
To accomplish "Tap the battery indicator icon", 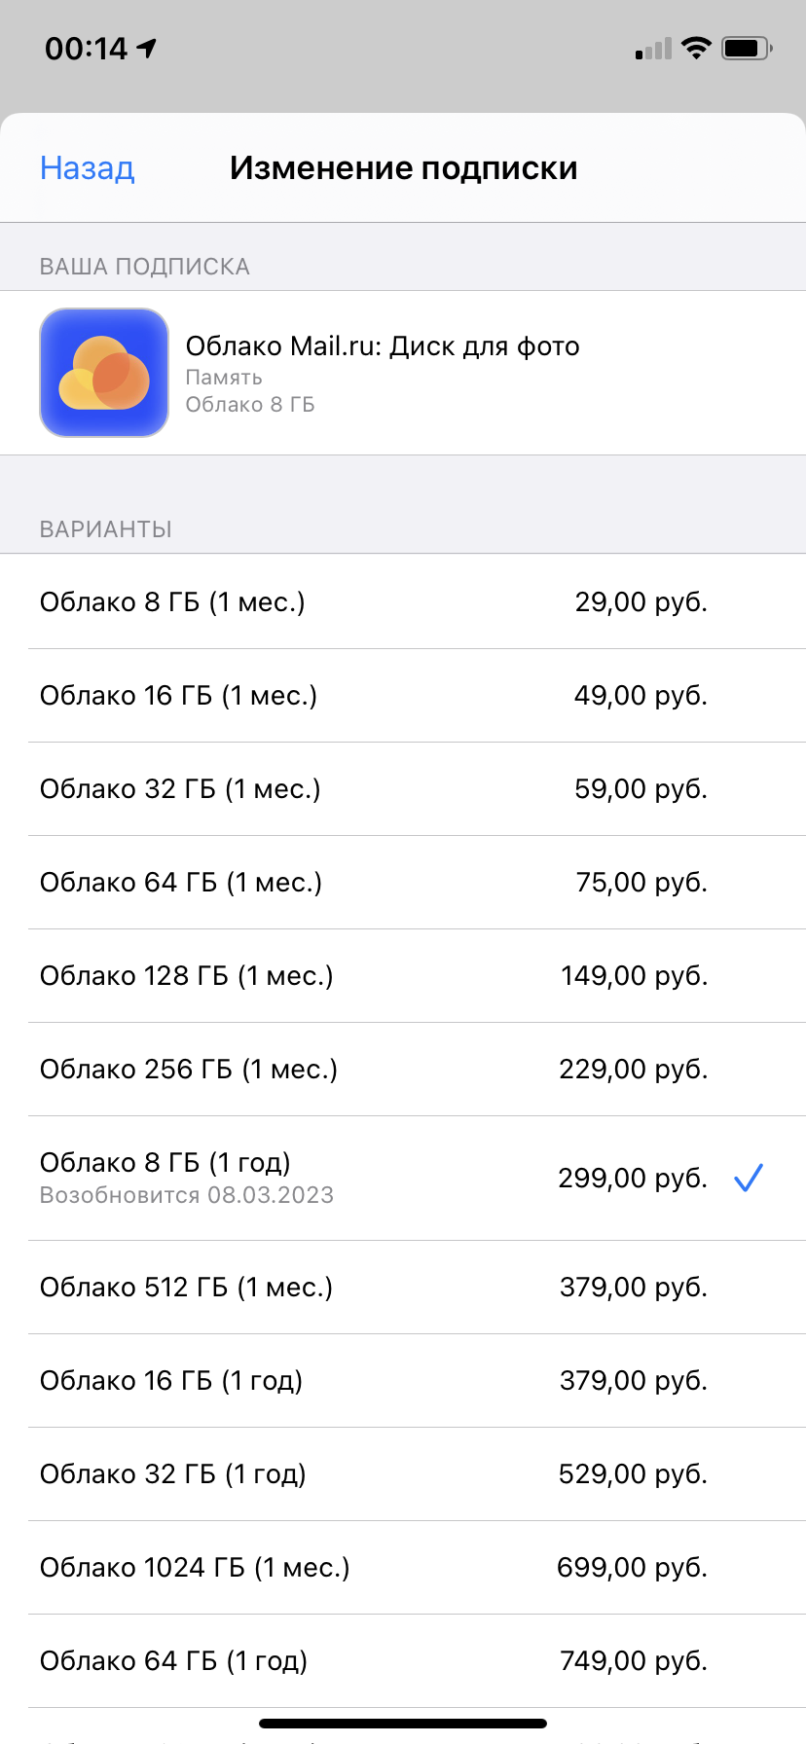I will pos(747,48).
